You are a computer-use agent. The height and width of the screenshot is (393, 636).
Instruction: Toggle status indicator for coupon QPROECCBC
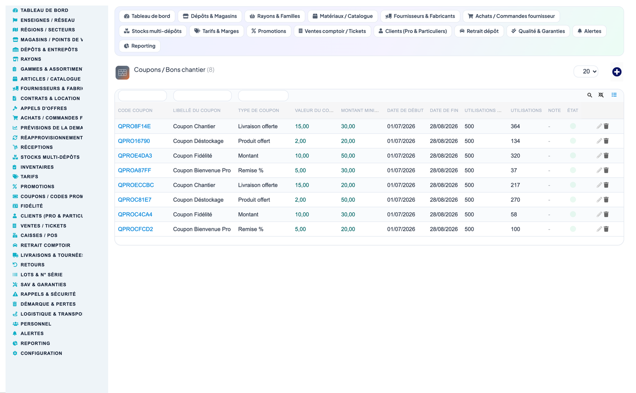573,185
